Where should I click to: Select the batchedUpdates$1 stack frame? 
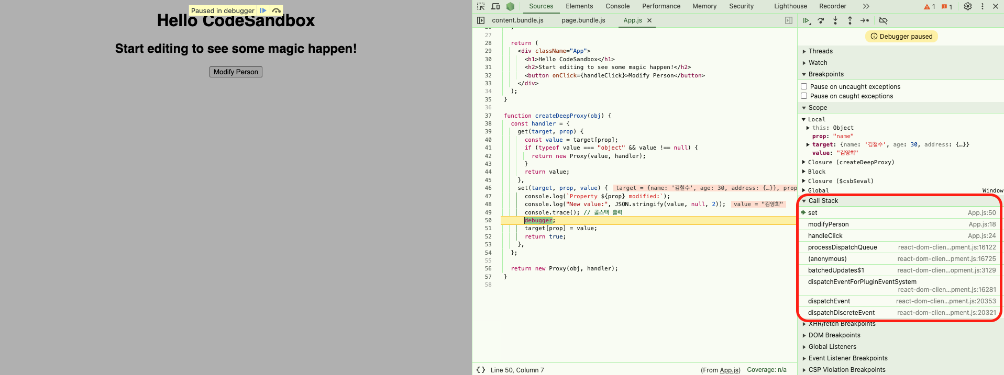[x=900, y=270]
